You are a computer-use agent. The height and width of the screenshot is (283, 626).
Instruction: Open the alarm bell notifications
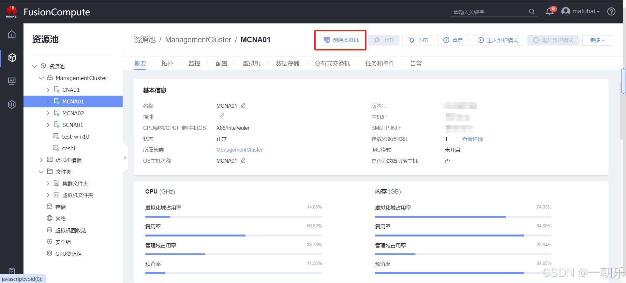click(x=550, y=12)
